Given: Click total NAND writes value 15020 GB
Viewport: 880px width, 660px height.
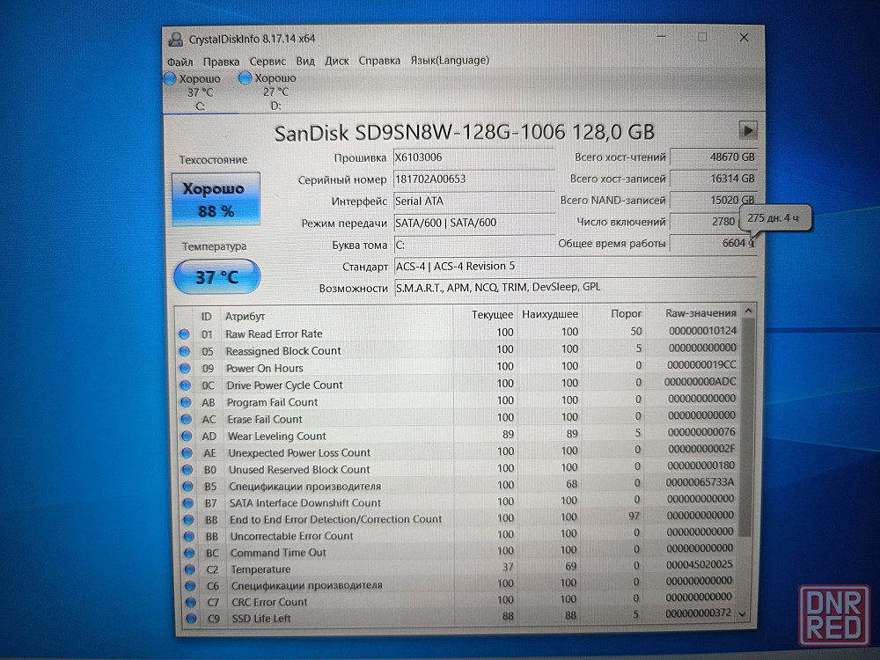Looking at the screenshot, I should click(714, 201).
